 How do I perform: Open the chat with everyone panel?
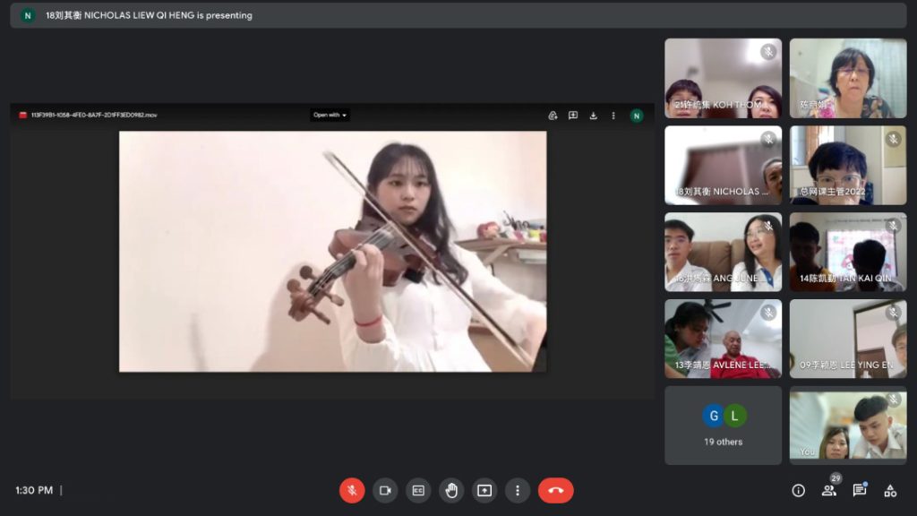pyautogui.click(x=860, y=490)
